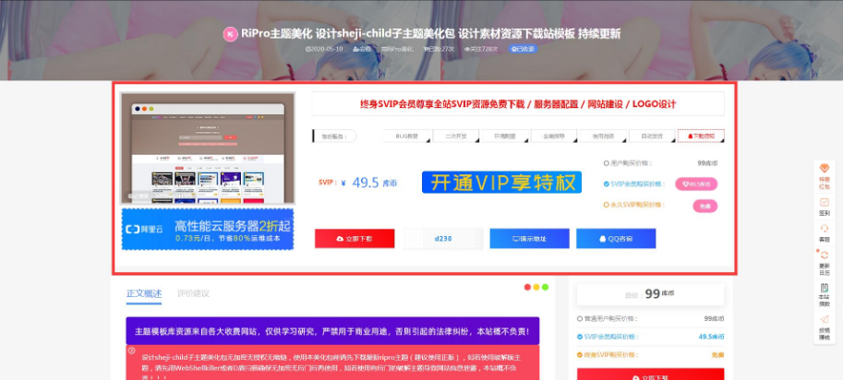
Task: Click the red SVIP membership promo headline
Action: [518, 104]
